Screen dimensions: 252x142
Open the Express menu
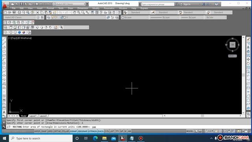pos(144,8)
